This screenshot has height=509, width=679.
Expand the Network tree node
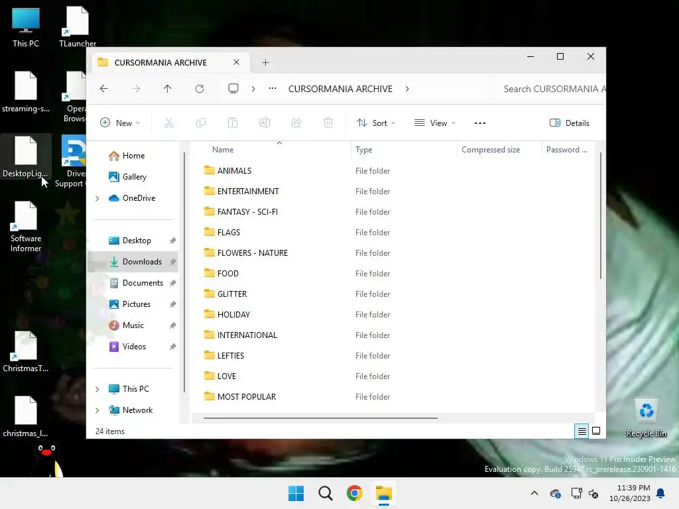coord(97,410)
